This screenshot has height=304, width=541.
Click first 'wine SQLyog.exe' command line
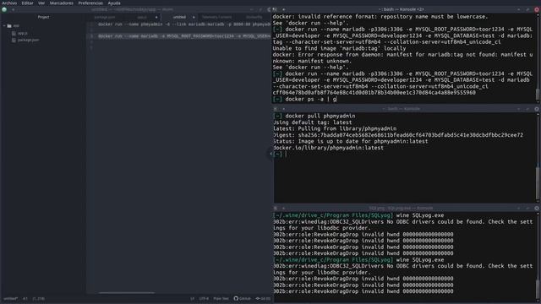pos(358,215)
